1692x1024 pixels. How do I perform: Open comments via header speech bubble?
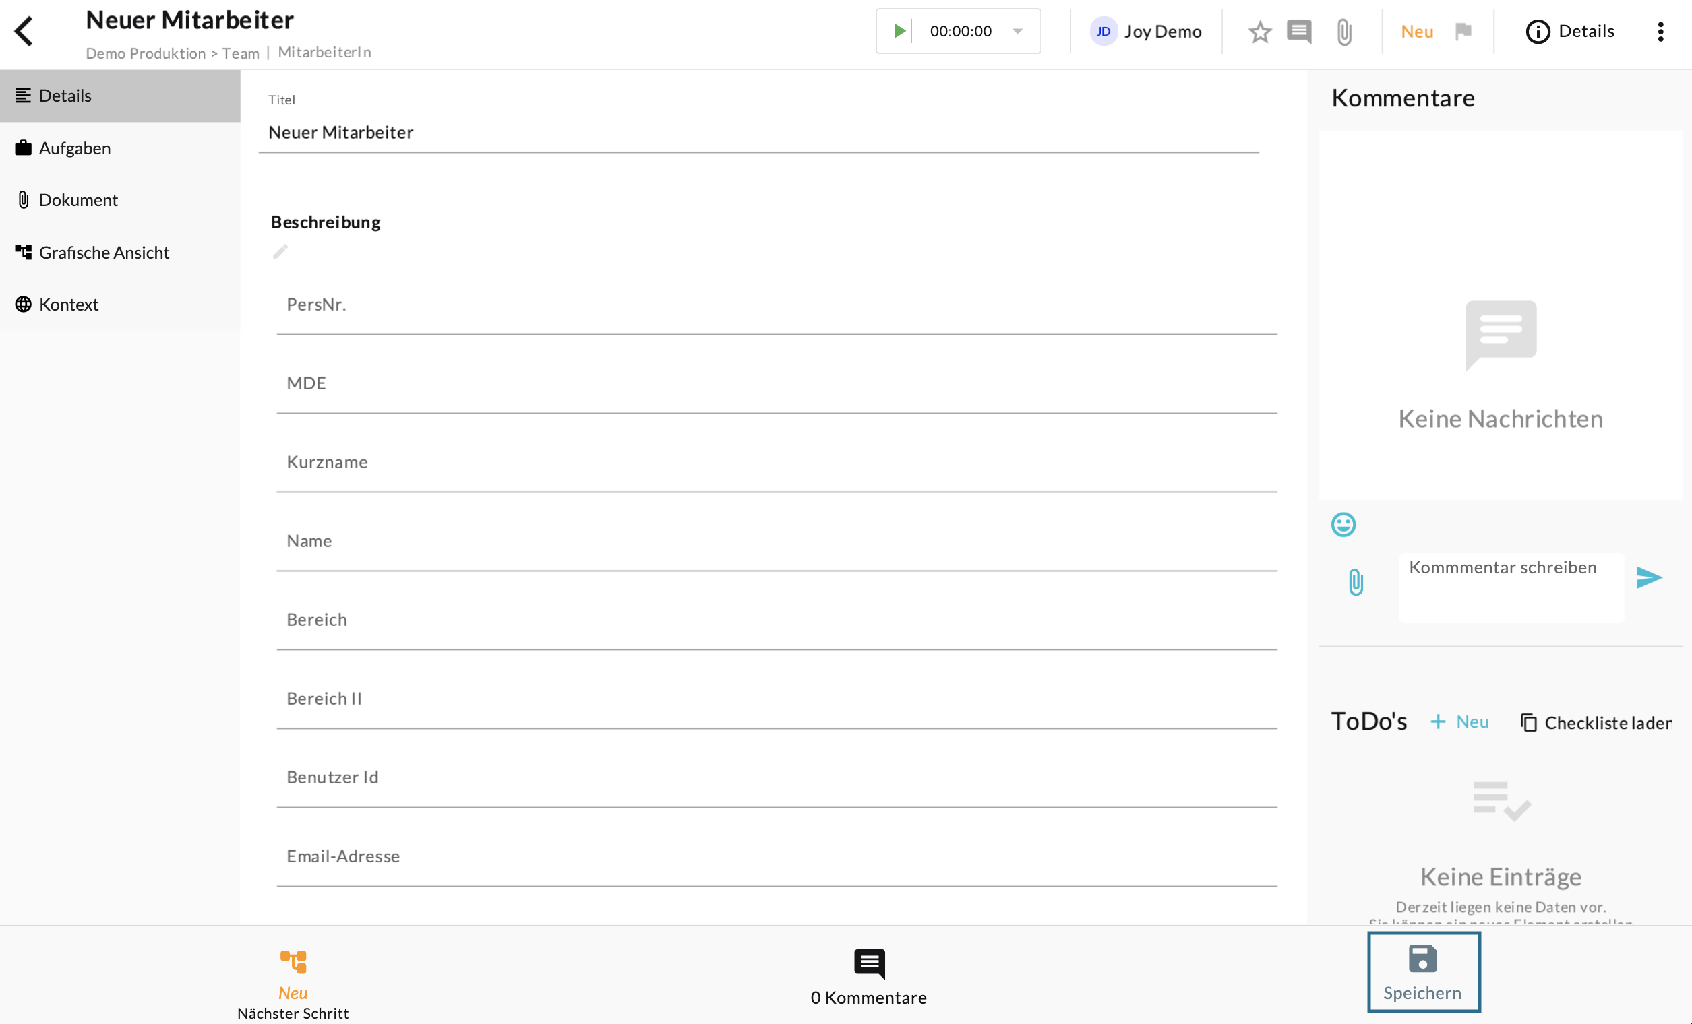tap(1298, 32)
